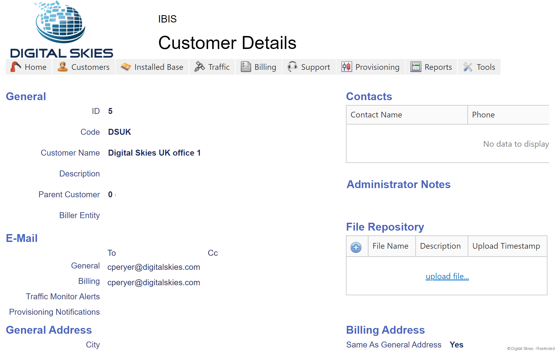The height and width of the screenshot is (351, 555).
Task: Sort contacts by Phone column
Action: click(483, 115)
